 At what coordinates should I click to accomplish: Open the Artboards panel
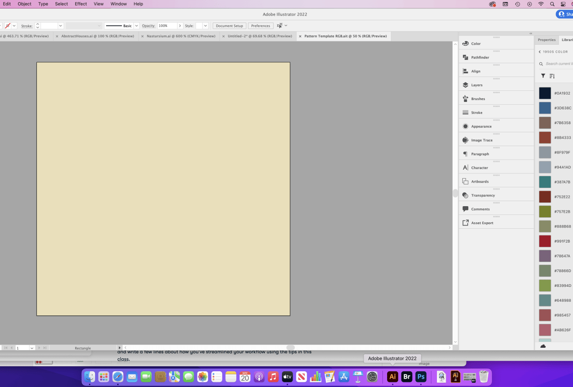click(480, 181)
